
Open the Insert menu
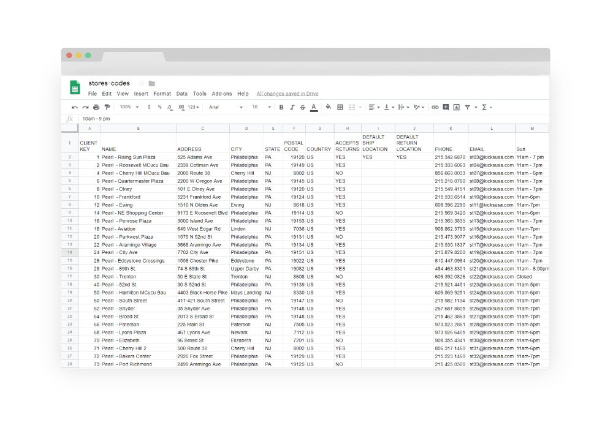(141, 94)
